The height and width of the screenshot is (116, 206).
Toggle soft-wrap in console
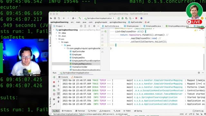click(x=59, y=90)
